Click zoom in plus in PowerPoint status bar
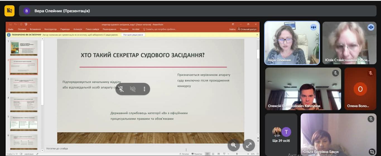 tap(248, 154)
